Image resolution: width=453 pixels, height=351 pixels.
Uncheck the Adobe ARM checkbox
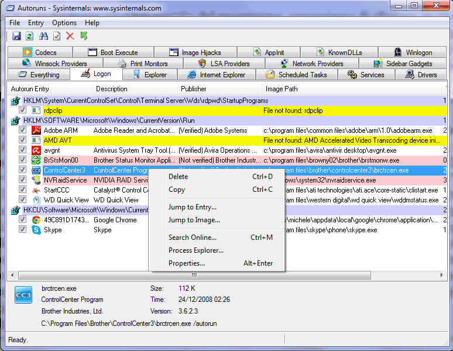(x=22, y=130)
